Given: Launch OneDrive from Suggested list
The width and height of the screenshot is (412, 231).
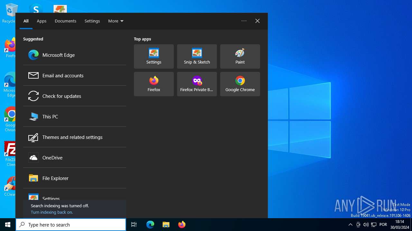Looking at the screenshot, I should coord(75,158).
